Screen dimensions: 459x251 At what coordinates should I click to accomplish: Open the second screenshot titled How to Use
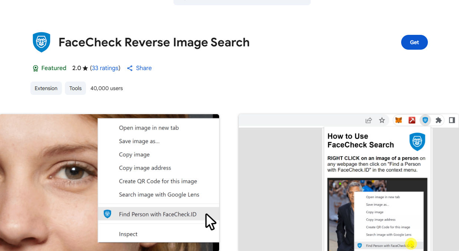tap(349, 182)
